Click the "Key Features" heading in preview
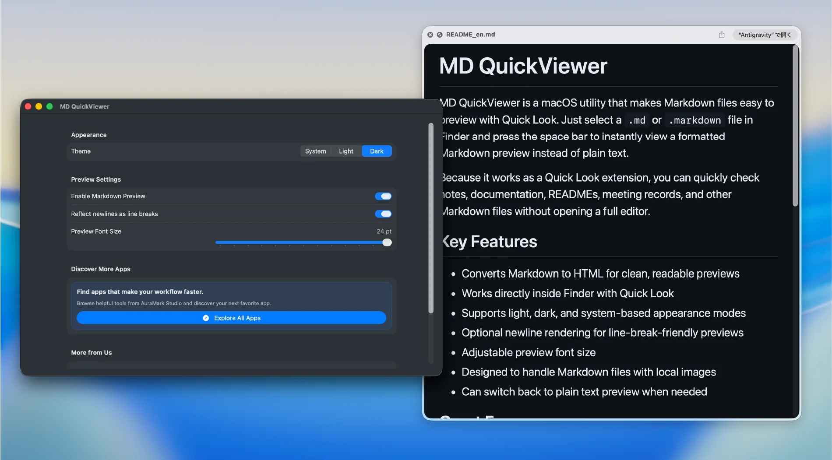 click(x=489, y=242)
